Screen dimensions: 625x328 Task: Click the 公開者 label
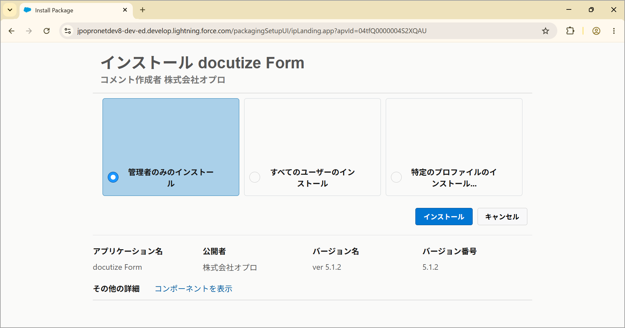pos(214,251)
